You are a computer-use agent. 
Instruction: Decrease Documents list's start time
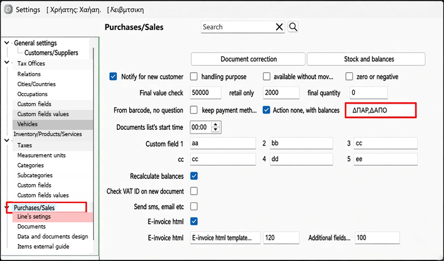[x=216, y=130]
